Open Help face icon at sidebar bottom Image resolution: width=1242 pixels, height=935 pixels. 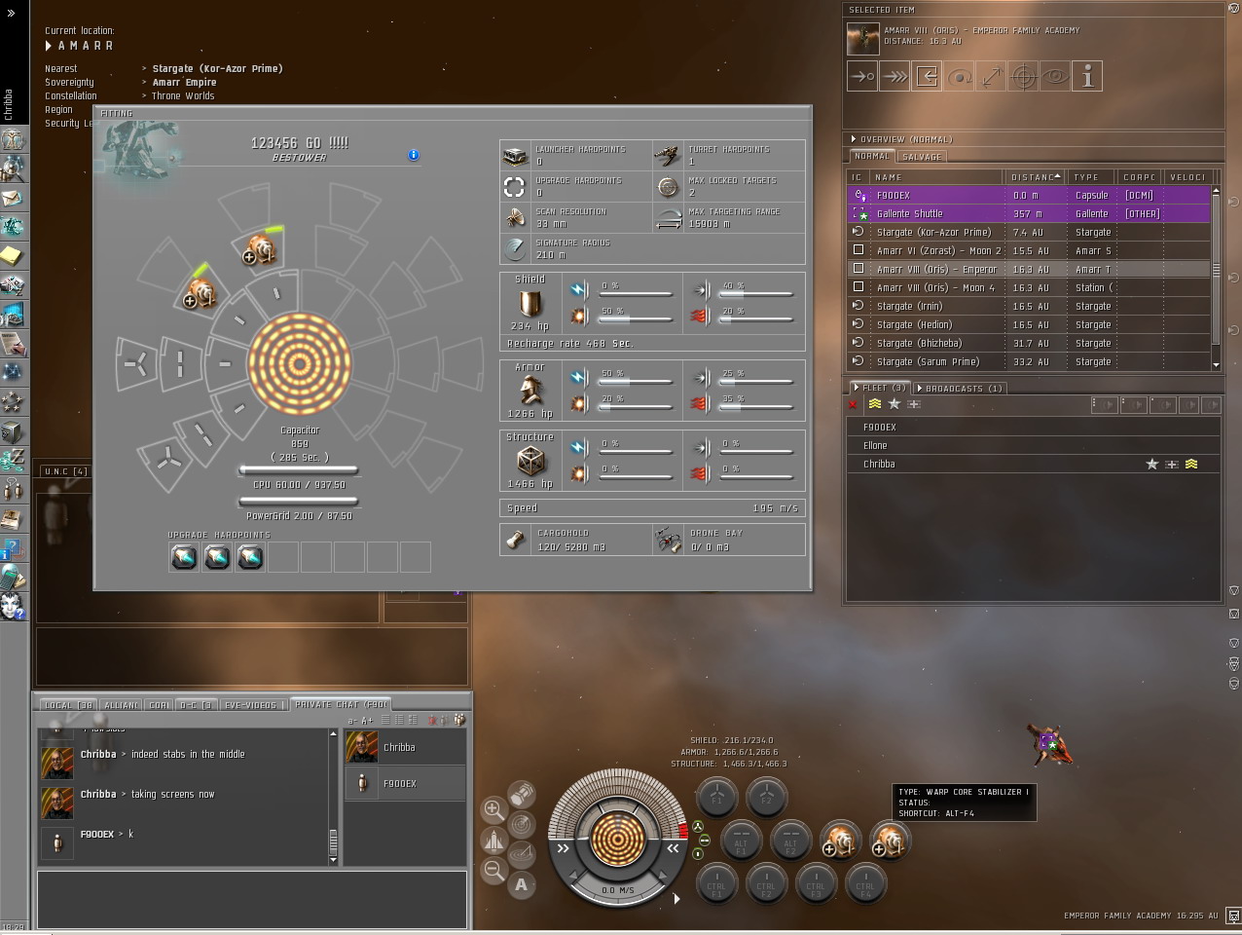(x=13, y=606)
